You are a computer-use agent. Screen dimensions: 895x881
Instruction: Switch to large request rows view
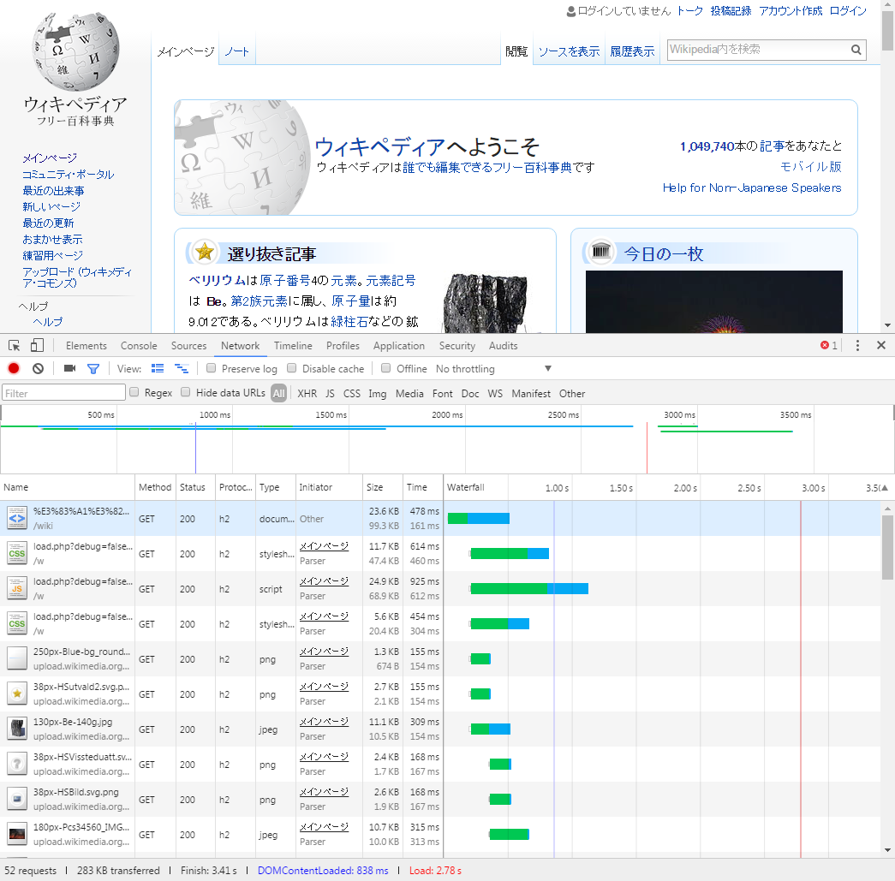tap(158, 369)
